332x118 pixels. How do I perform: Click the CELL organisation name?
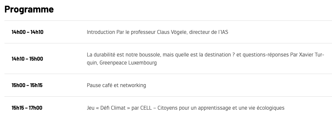(146, 108)
